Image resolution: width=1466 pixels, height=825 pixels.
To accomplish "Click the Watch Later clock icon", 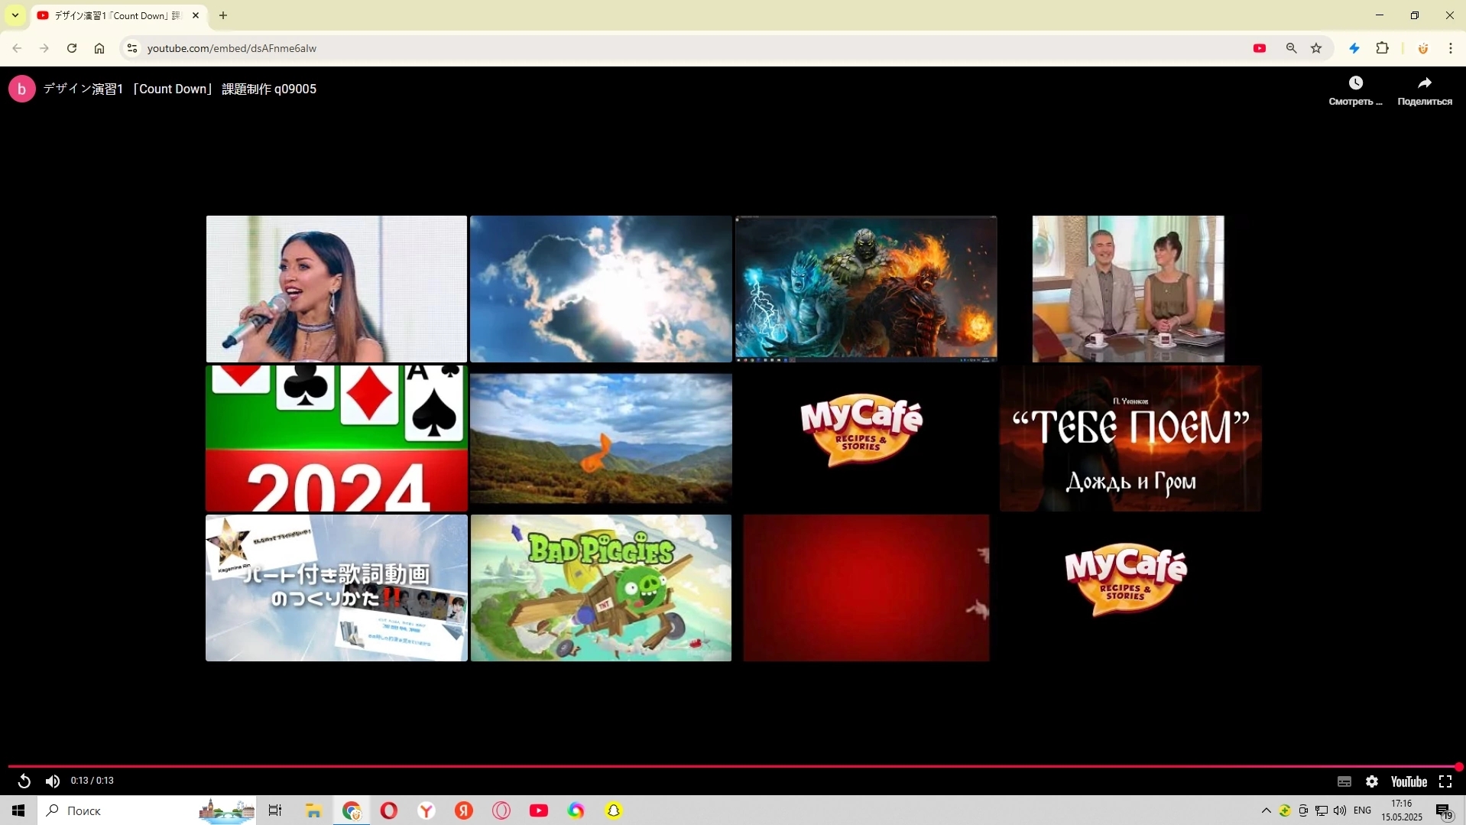I will [x=1356, y=83].
